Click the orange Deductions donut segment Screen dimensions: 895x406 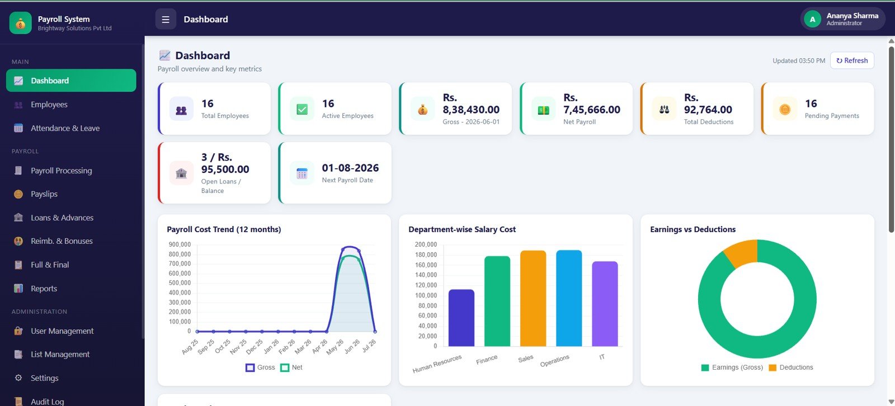coord(743,253)
